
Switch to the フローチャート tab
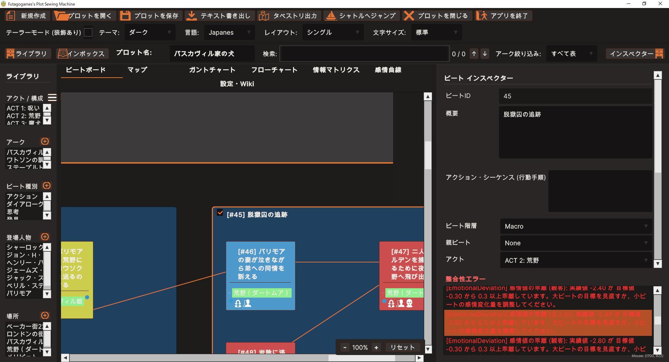pyautogui.click(x=275, y=70)
